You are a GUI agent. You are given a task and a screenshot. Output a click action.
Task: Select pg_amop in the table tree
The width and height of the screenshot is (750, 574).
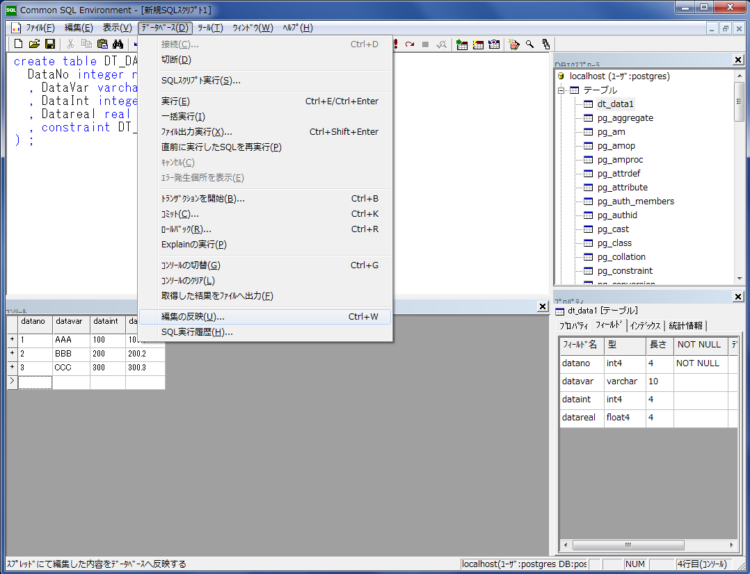coord(616,146)
